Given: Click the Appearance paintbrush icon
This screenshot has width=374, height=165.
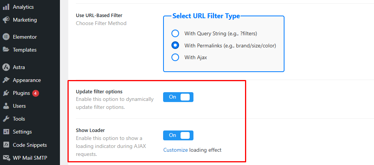Looking at the screenshot, I should 6,80.
